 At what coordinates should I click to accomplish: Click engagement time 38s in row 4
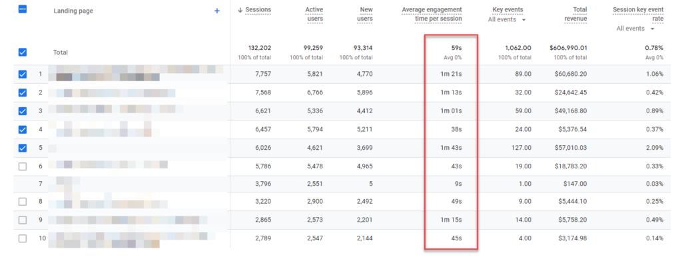coord(457,130)
